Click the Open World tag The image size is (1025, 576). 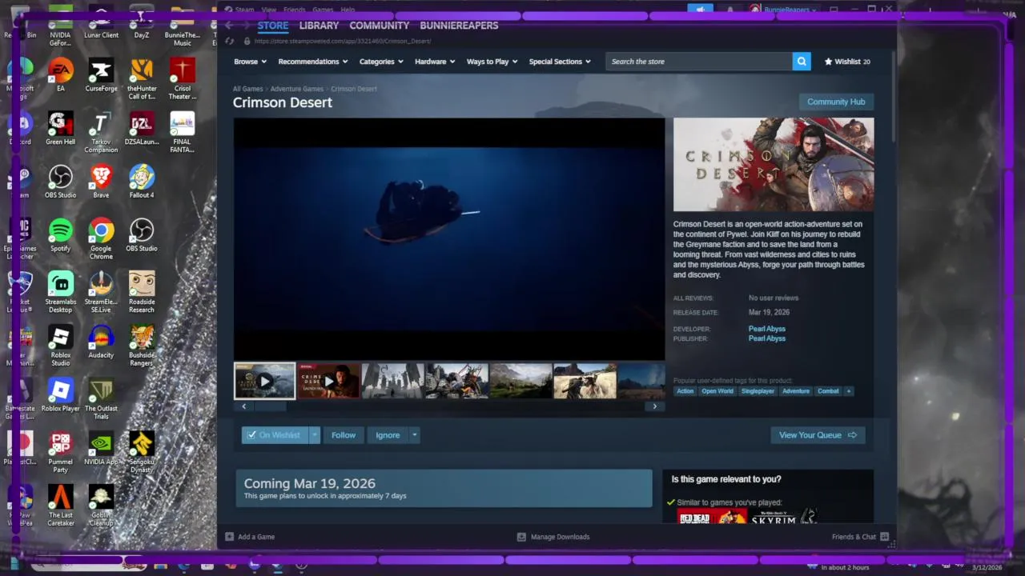pos(717,391)
